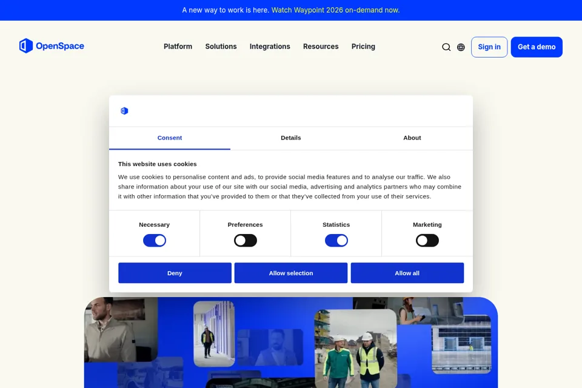The image size is (582, 388).
Task: Click the Deny button
Action: coord(175,273)
